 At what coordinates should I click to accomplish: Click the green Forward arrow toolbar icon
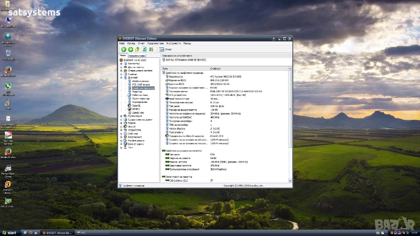pos(130,50)
